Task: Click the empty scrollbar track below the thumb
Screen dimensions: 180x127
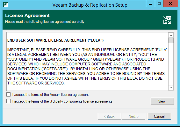Action: (171, 64)
